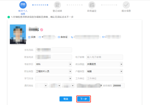The width and height of the screenshot is (150, 105).
Task: Click the 取消 button
Action: [66, 99]
